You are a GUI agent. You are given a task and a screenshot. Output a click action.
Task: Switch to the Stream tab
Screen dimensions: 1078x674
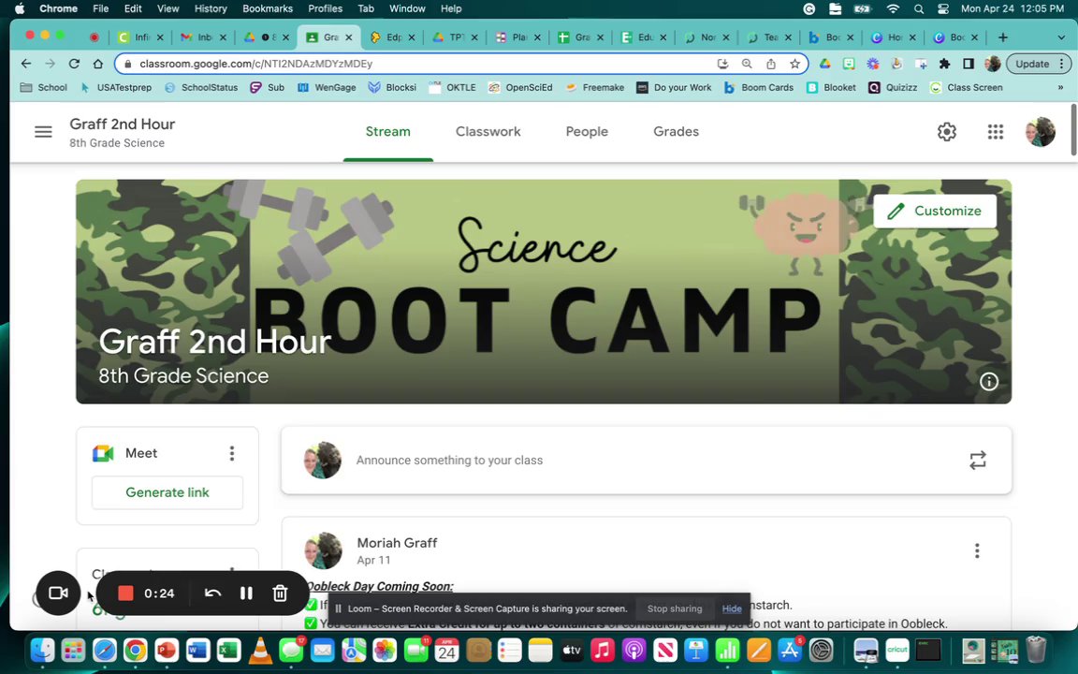pyautogui.click(x=387, y=131)
